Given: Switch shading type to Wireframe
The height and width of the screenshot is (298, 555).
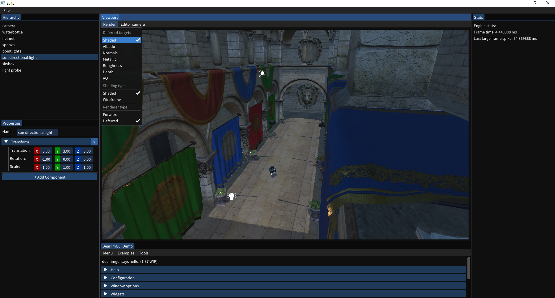Looking at the screenshot, I should (121, 100).
